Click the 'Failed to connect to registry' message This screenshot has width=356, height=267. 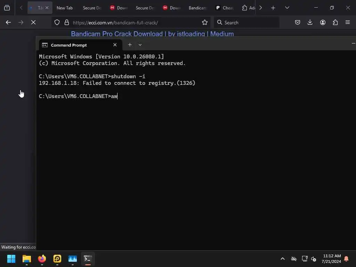pos(117,83)
